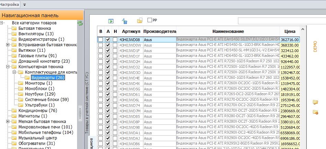Click the export arrow toolbar icon

tap(111, 21)
